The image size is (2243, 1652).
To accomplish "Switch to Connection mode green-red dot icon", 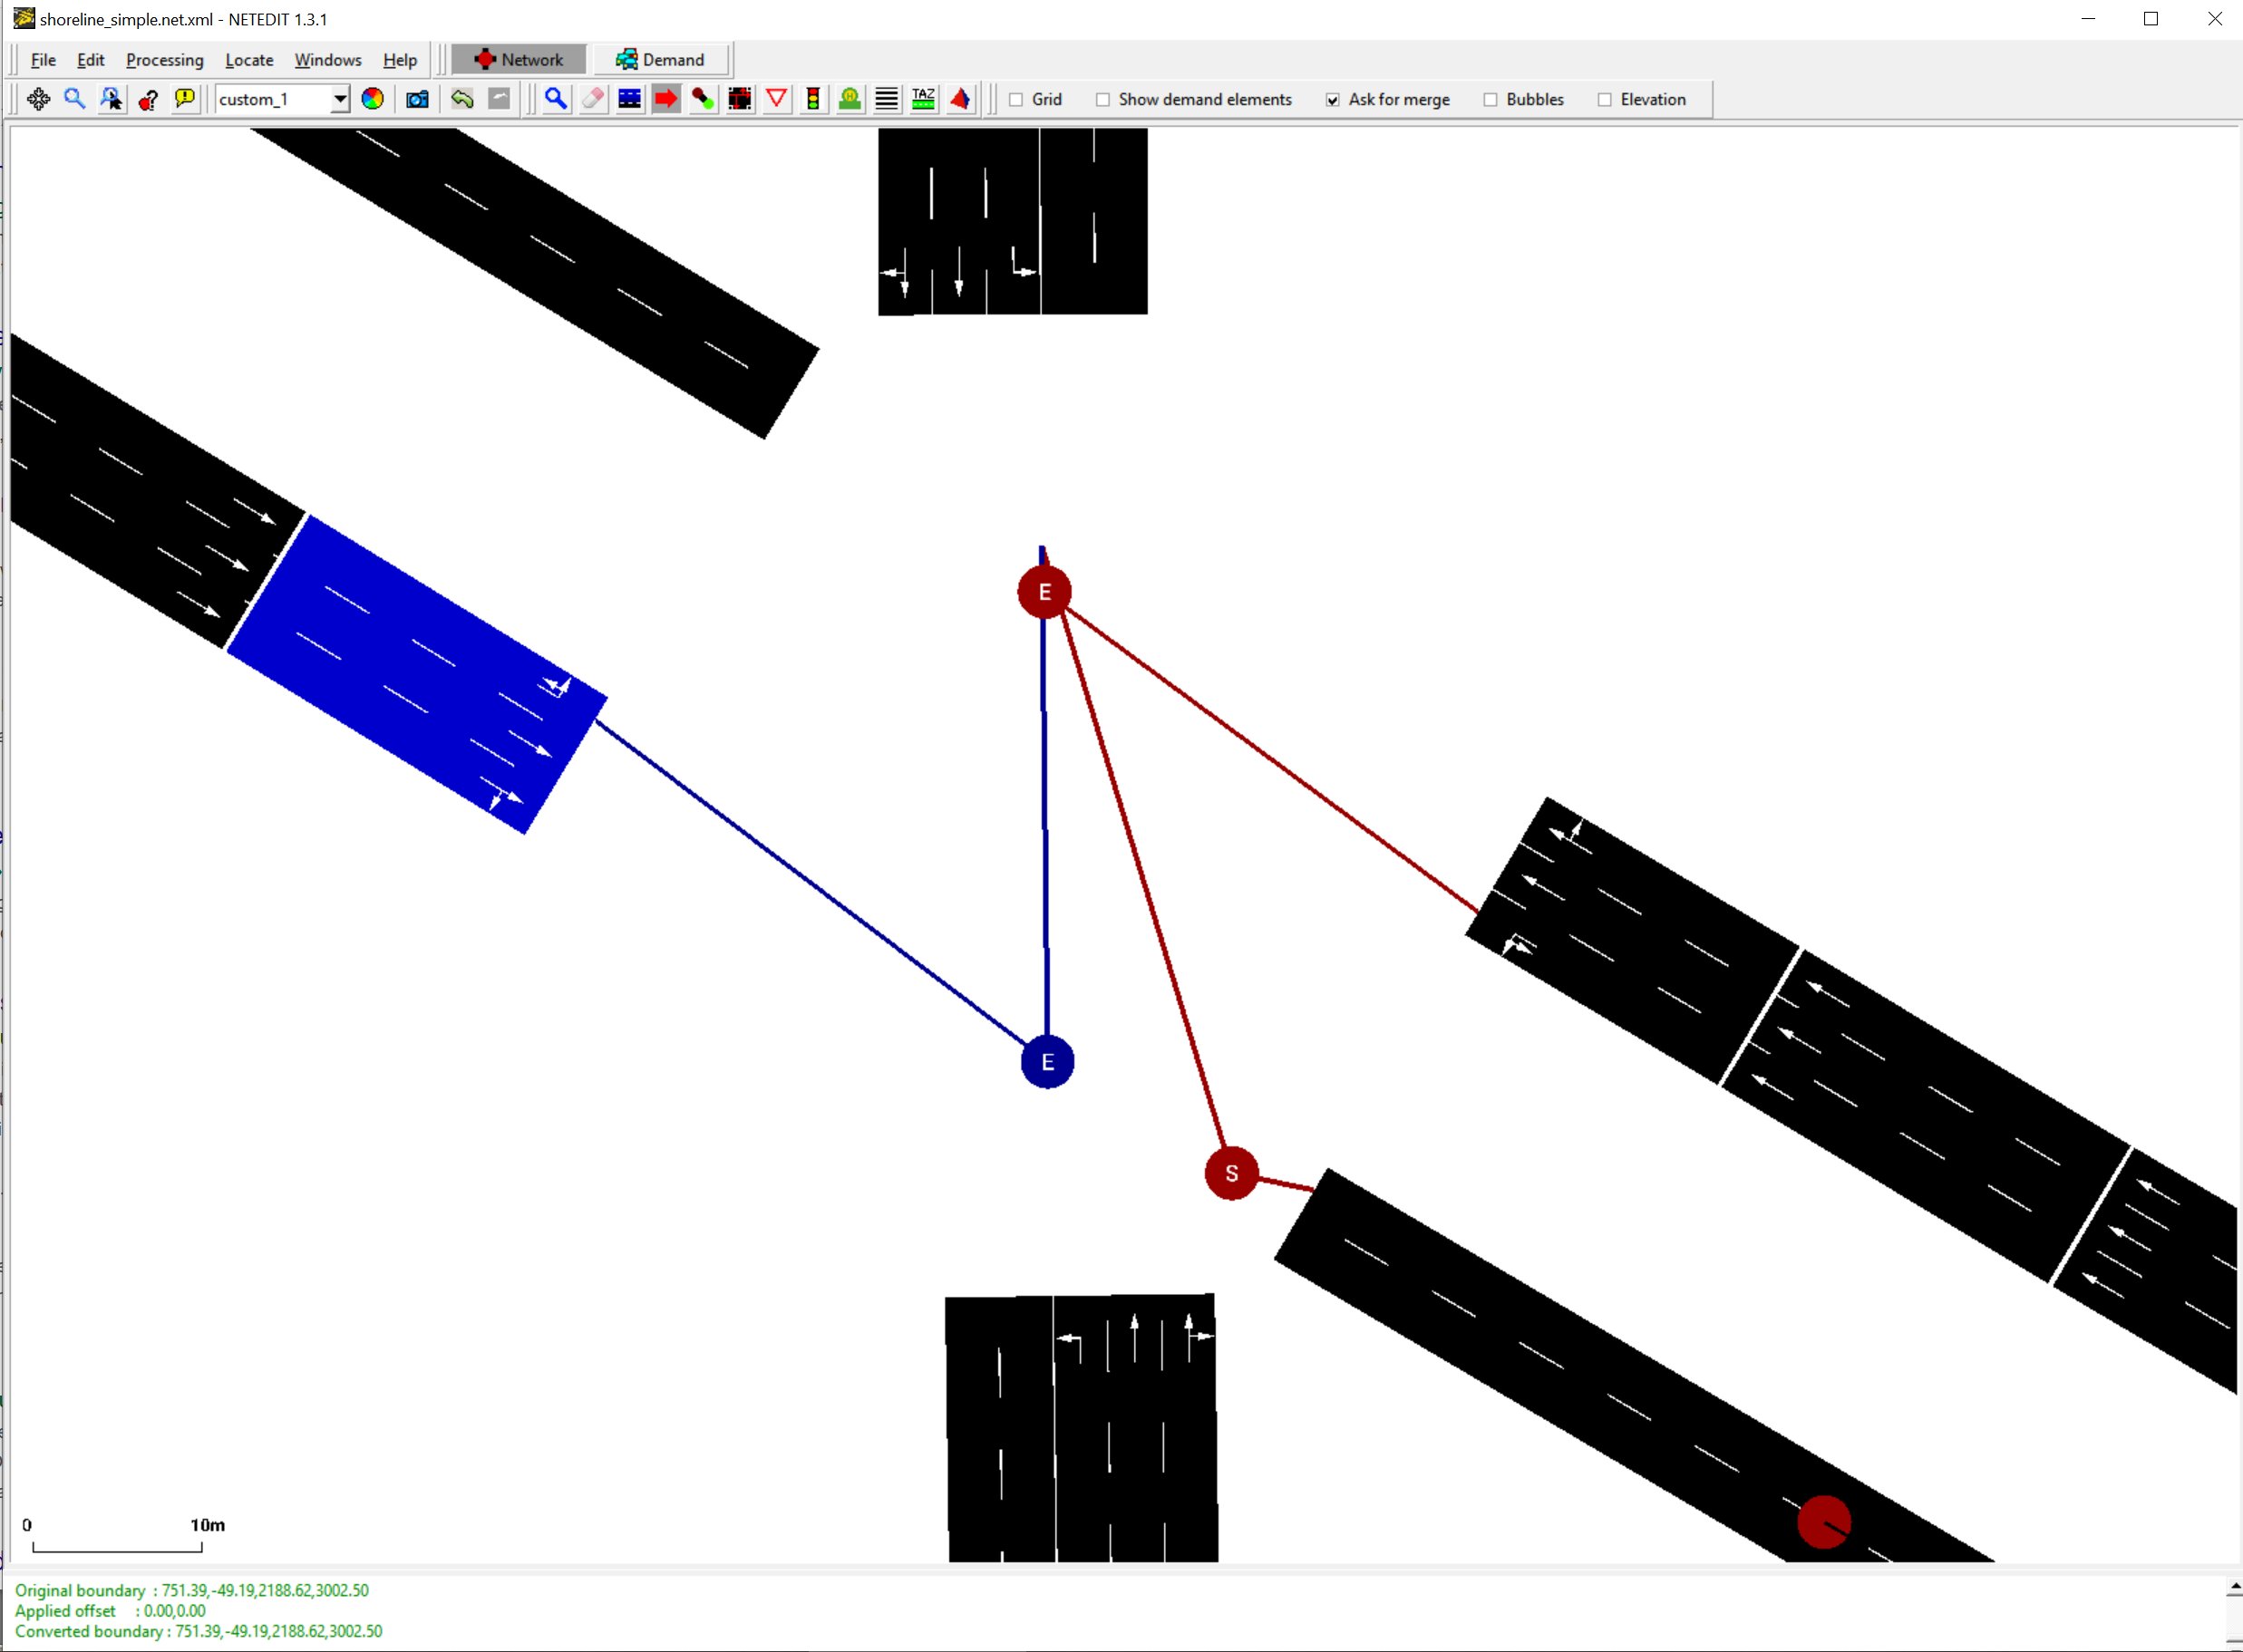I will 704,99.
